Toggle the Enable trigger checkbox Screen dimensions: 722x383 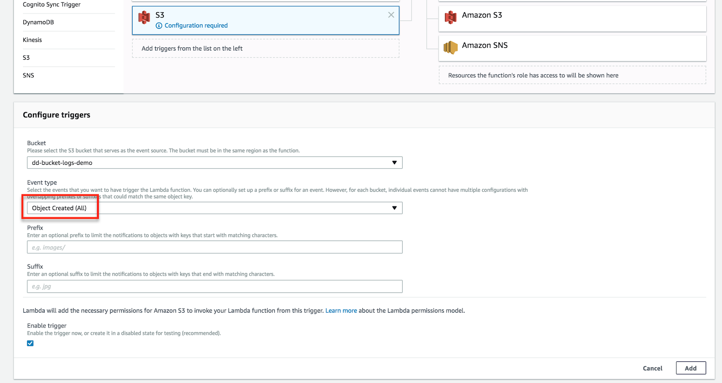pos(30,343)
